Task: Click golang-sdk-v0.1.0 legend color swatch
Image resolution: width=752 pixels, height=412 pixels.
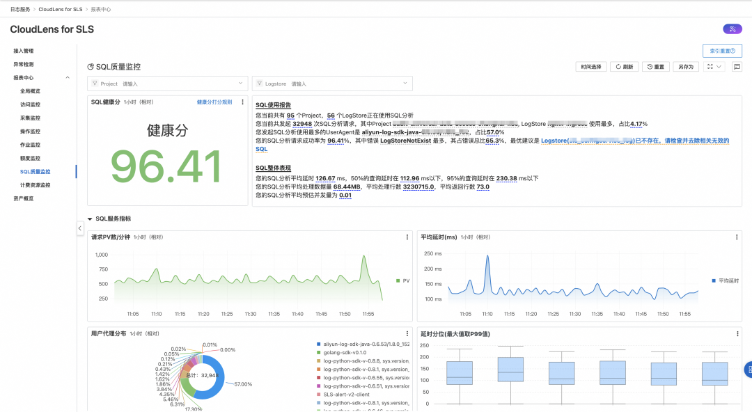Action: [319, 353]
